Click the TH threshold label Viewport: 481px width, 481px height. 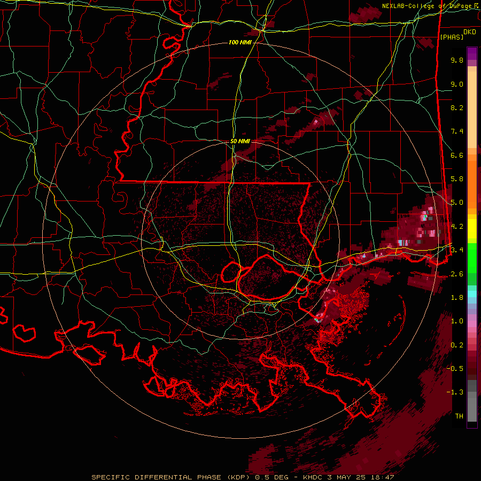point(459,416)
